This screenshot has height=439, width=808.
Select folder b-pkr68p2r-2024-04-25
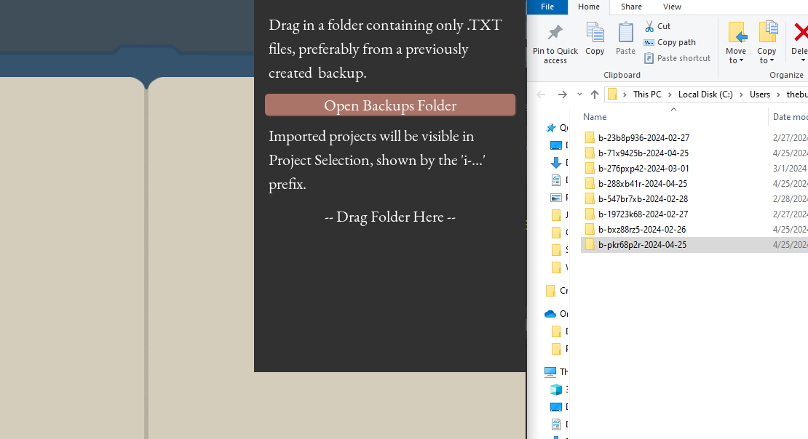coord(642,245)
